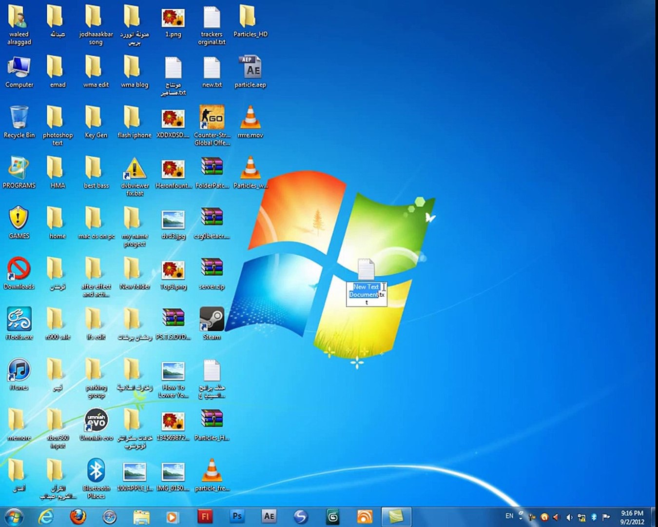Viewport: 658px width, 527px height.
Task: Select the xbox360 input folder
Action: point(58,428)
